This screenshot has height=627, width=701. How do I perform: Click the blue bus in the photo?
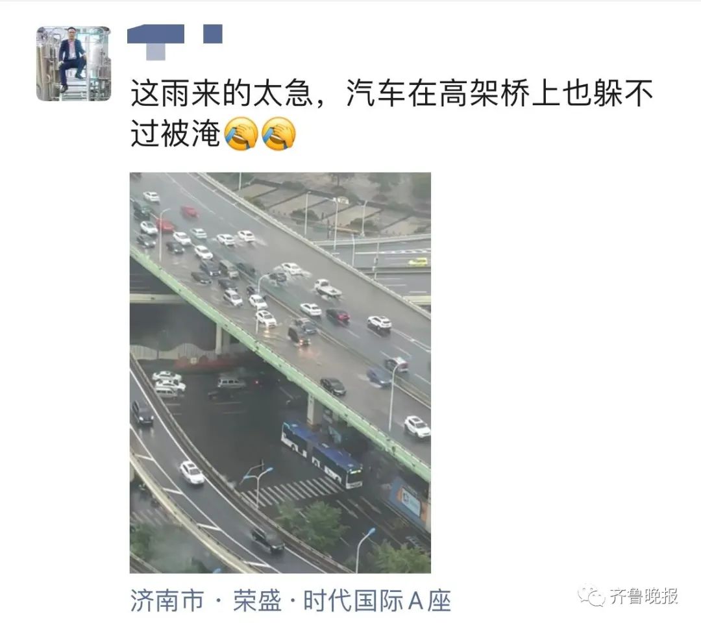click(x=322, y=454)
